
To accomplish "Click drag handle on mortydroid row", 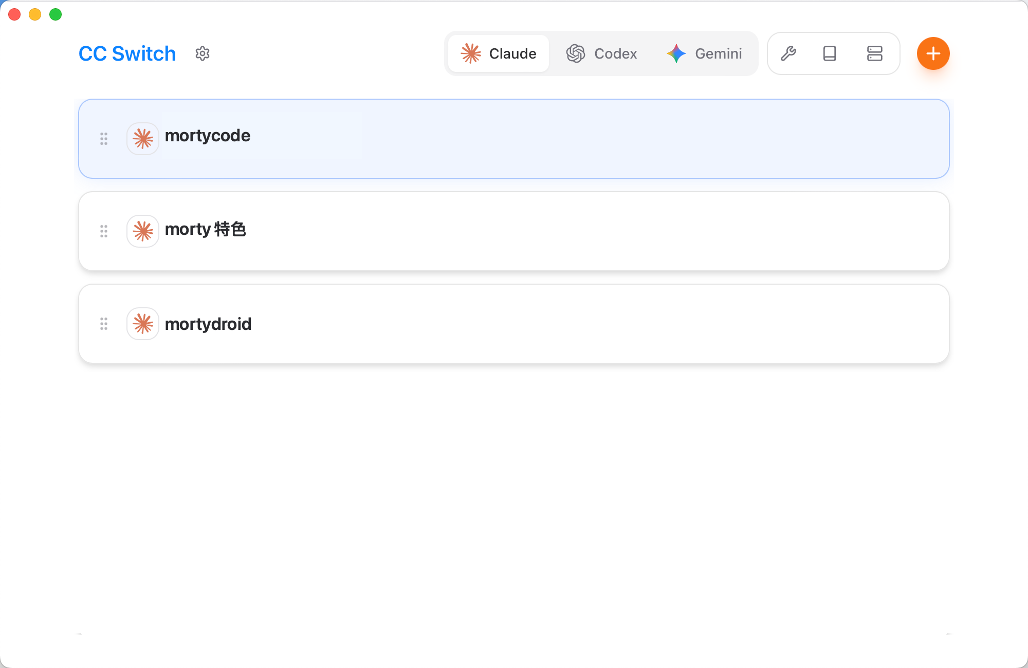I will pos(104,324).
